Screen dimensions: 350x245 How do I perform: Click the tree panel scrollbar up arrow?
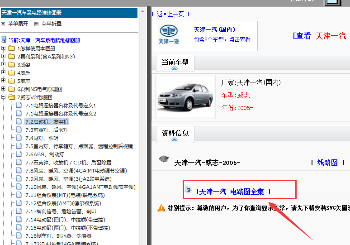pyautogui.click(x=142, y=11)
